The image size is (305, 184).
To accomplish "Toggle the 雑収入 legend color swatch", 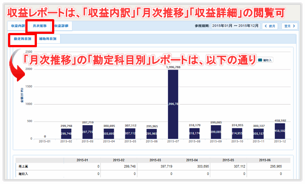I will tap(260, 59).
